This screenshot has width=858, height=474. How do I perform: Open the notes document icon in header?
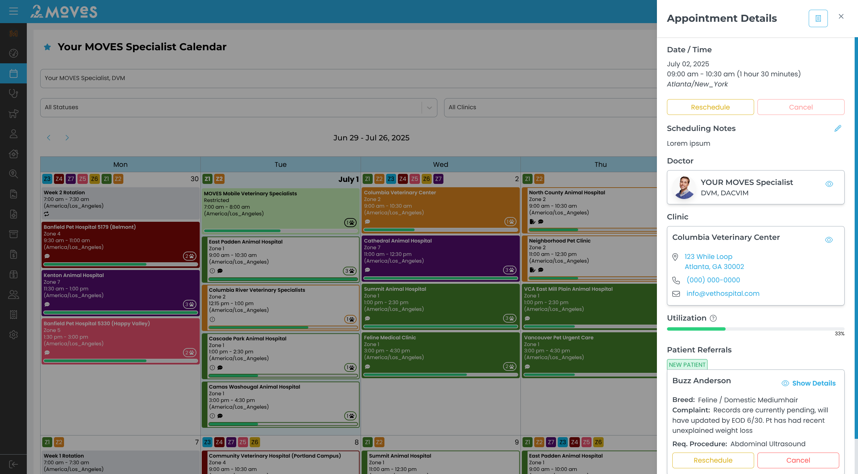tap(818, 18)
